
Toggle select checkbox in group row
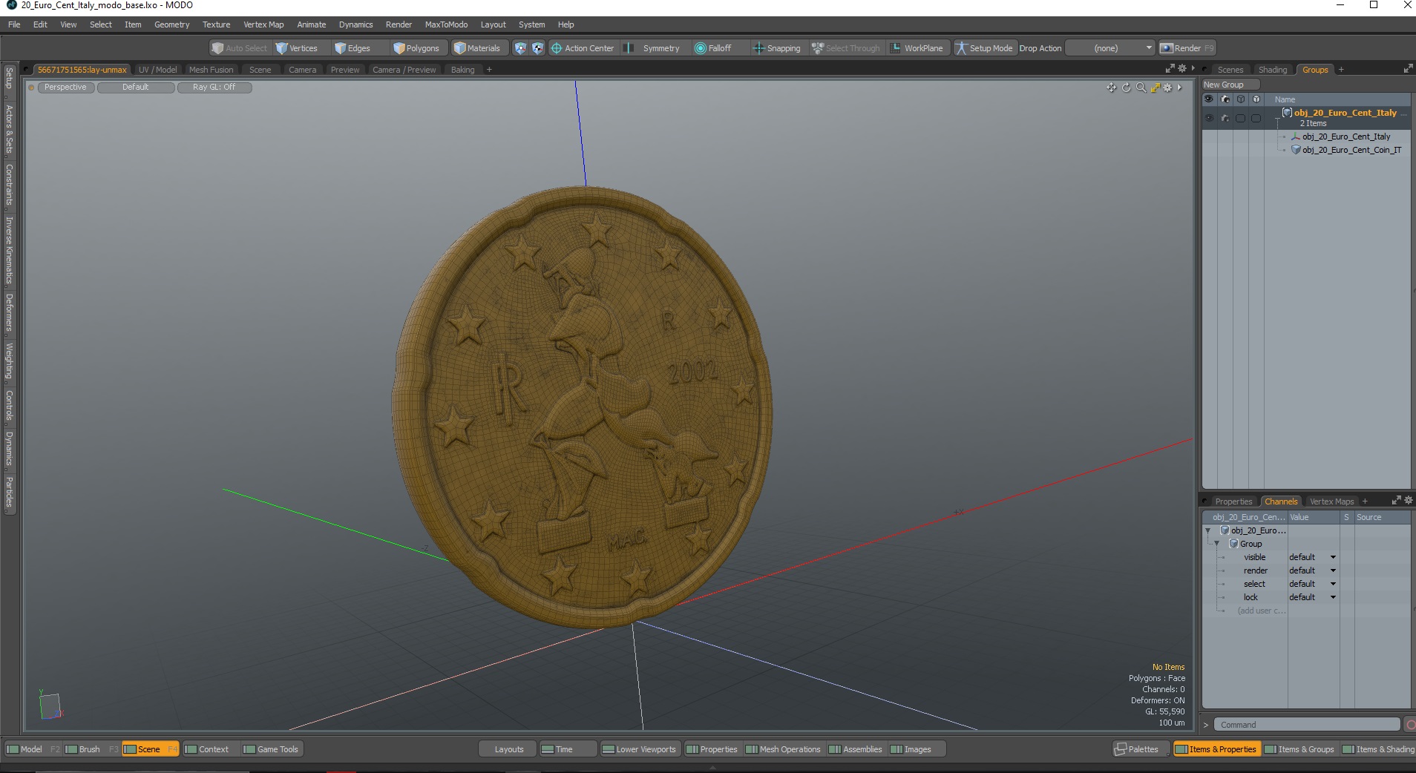point(1240,118)
